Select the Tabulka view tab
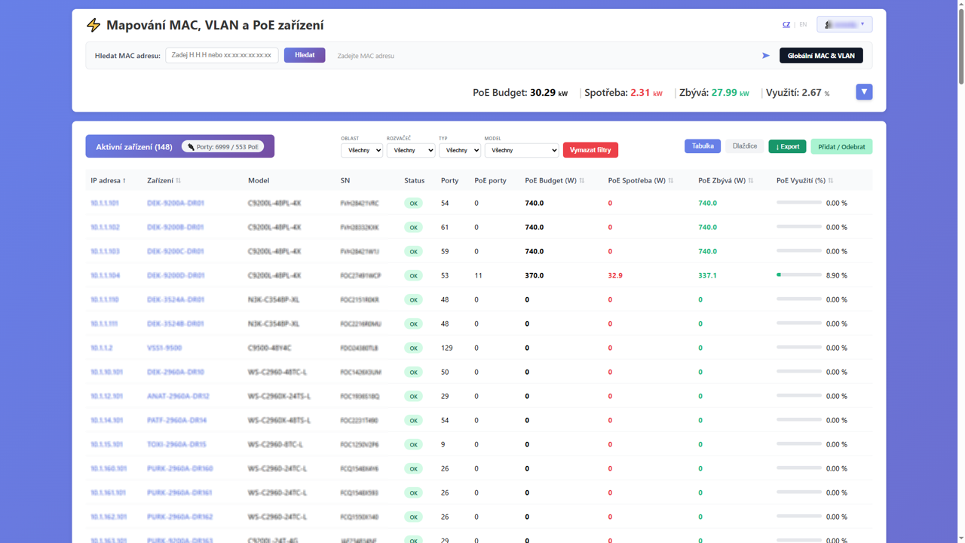965x543 pixels. (703, 146)
